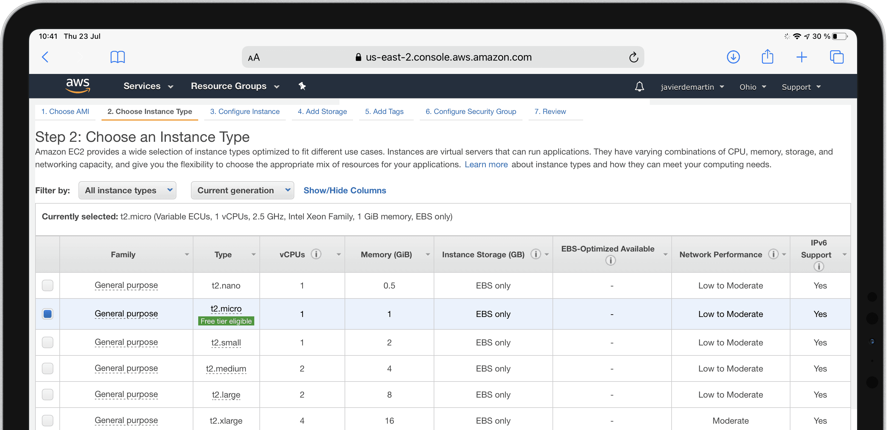Image resolution: width=888 pixels, height=430 pixels.
Task: Select the t2.medium row checkbox
Action: (48, 368)
